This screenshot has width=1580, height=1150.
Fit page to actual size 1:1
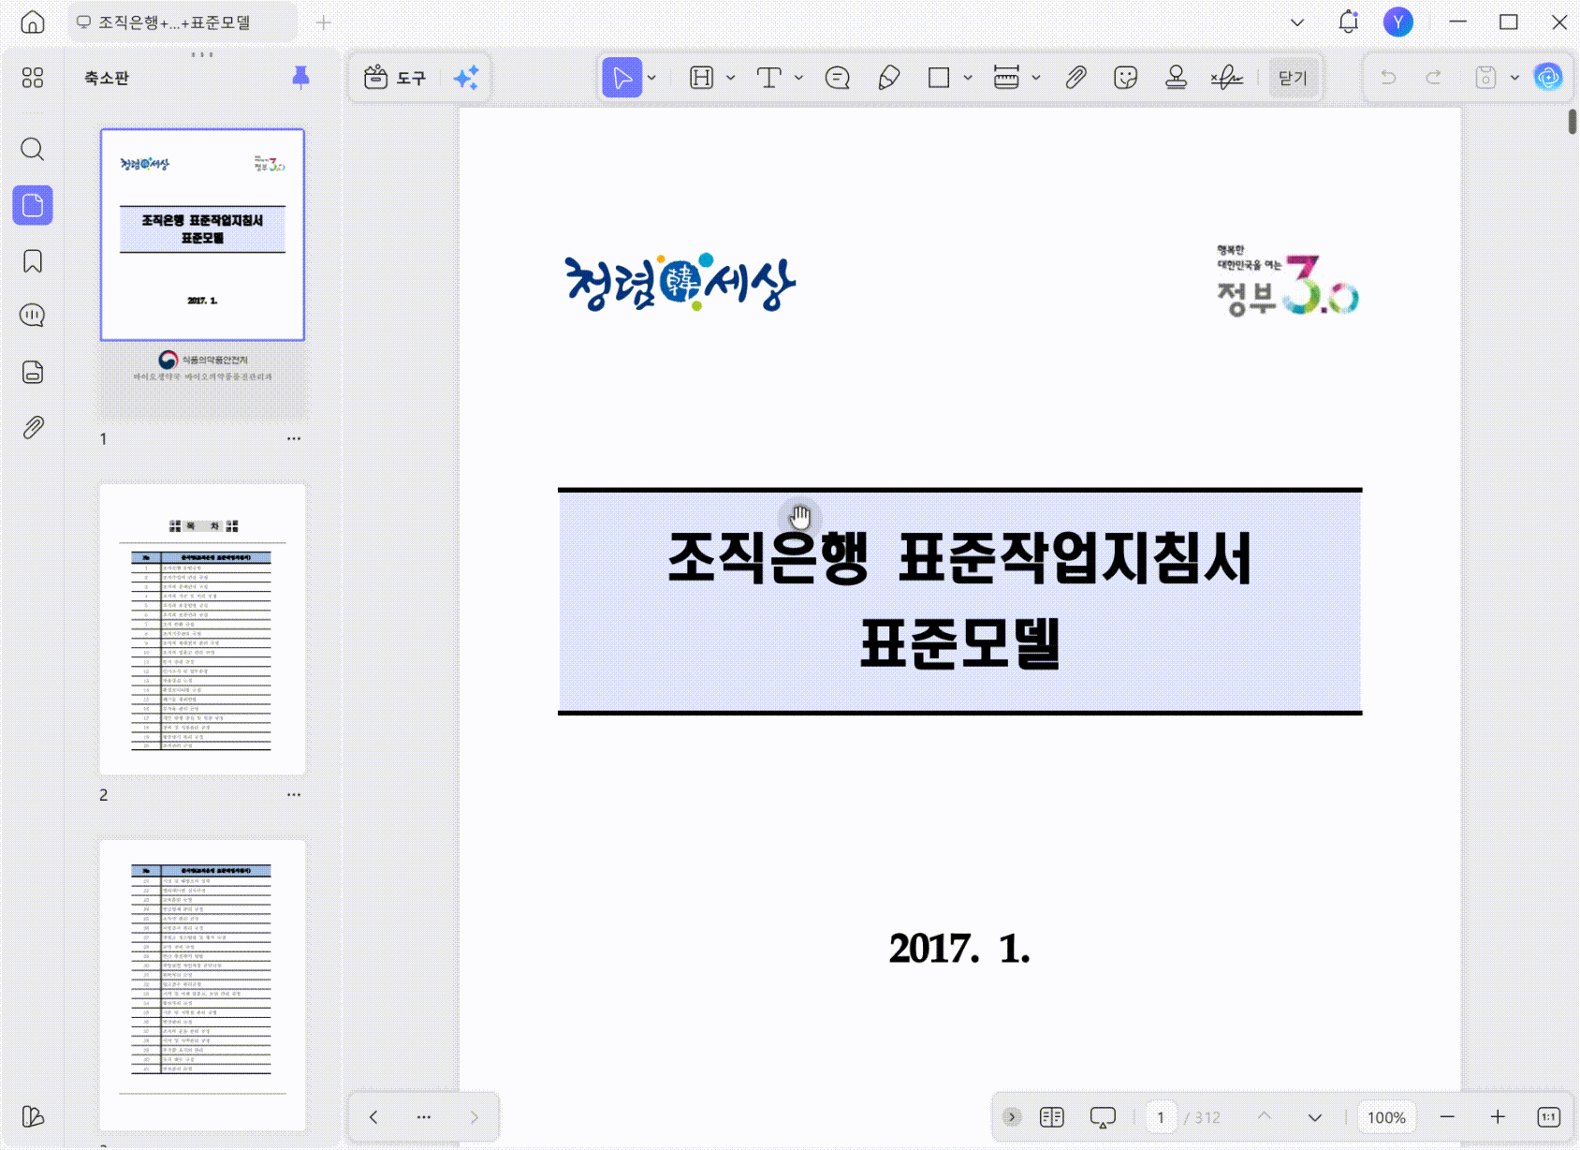(x=1548, y=1116)
